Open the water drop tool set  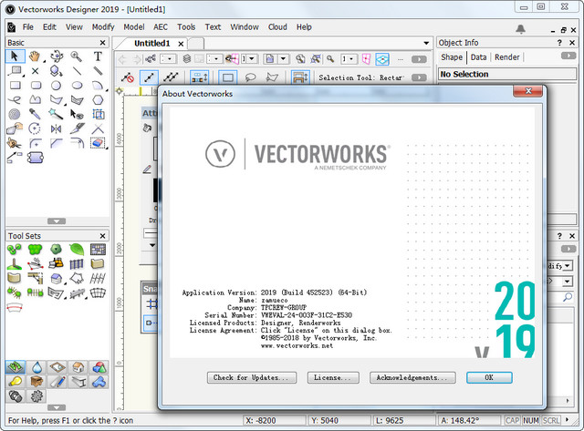(36, 367)
